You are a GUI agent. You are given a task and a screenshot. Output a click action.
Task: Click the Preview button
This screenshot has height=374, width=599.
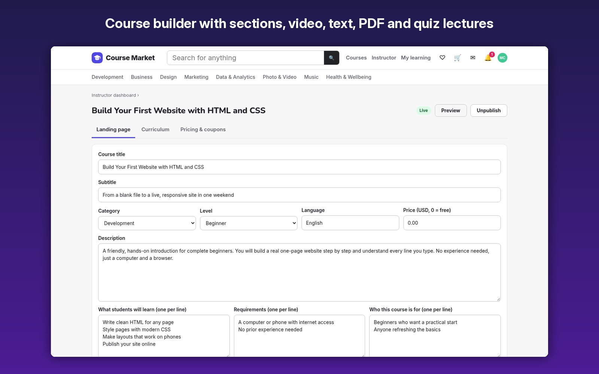pos(451,110)
